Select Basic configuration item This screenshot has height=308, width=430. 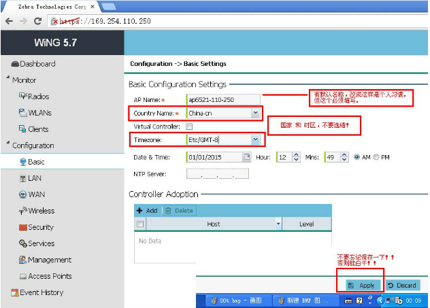click(32, 162)
